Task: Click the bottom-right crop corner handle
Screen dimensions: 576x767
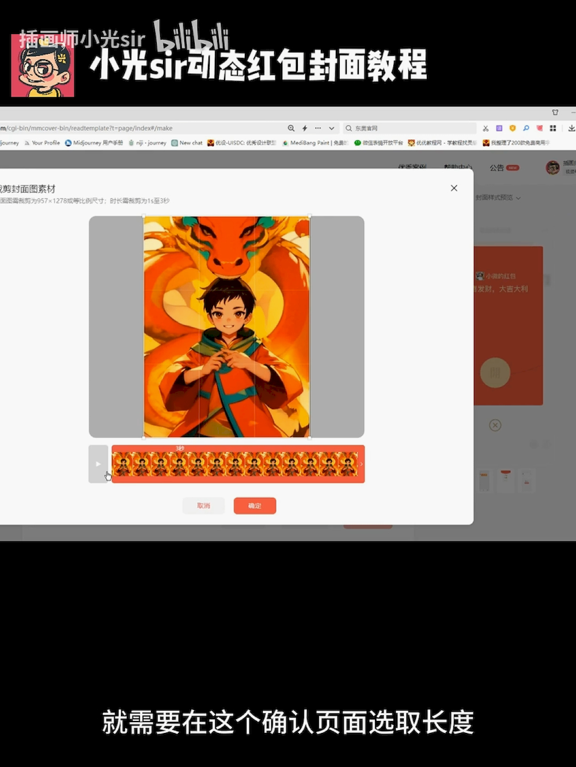Action: pos(310,437)
